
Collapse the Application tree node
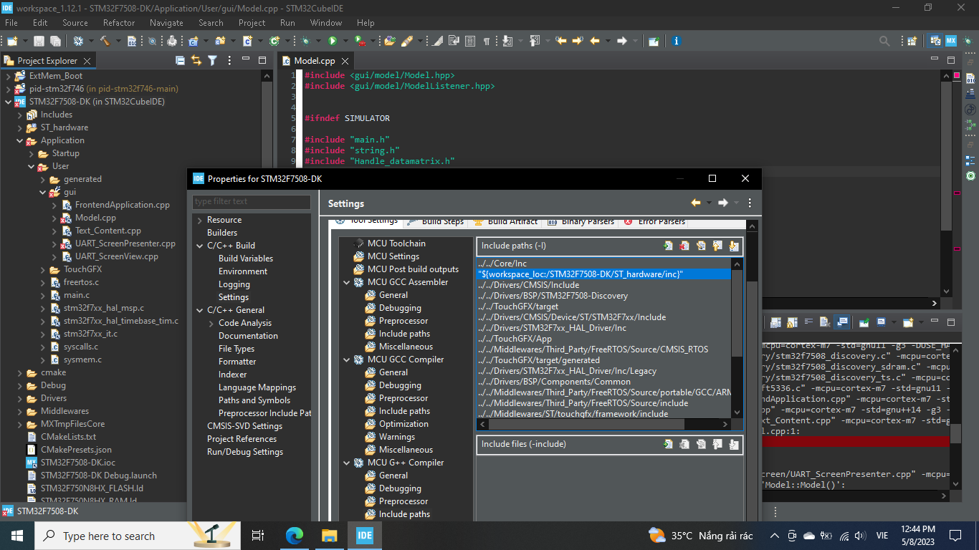(x=20, y=140)
